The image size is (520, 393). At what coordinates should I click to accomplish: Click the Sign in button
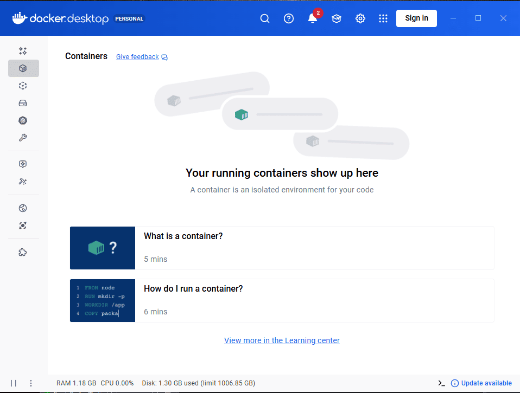pyautogui.click(x=416, y=18)
